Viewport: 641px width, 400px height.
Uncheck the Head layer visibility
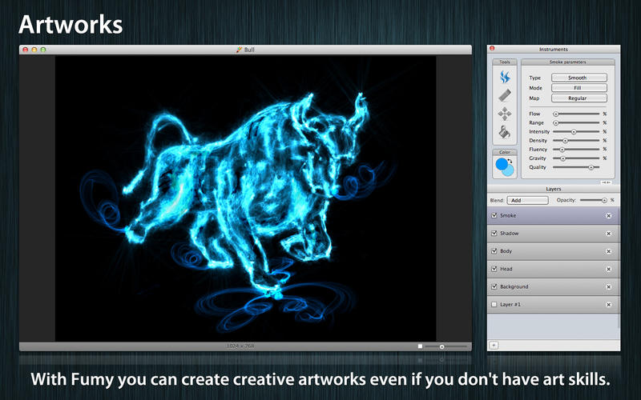tap(494, 269)
